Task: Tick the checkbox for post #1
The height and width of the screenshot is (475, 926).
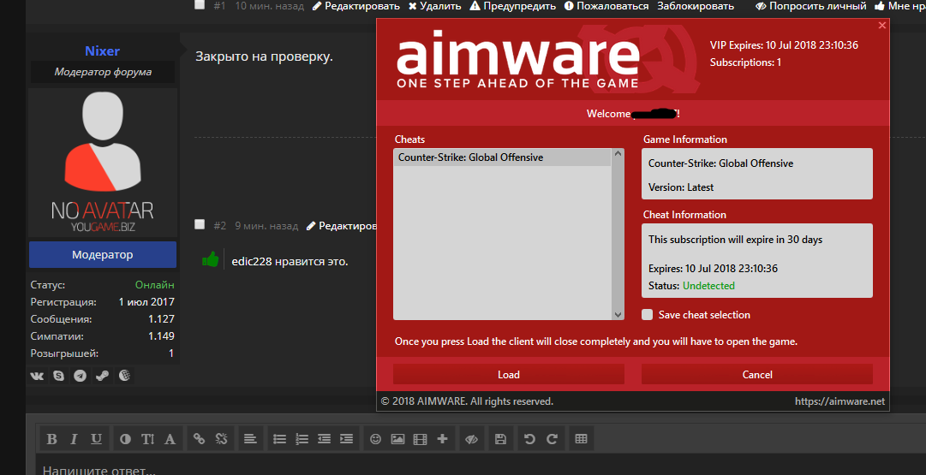Action: point(200,5)
